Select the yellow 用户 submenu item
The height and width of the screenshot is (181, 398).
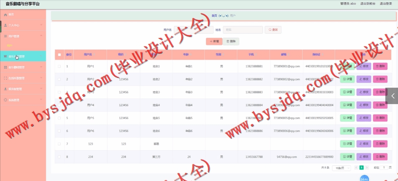(x=9, y=45)
